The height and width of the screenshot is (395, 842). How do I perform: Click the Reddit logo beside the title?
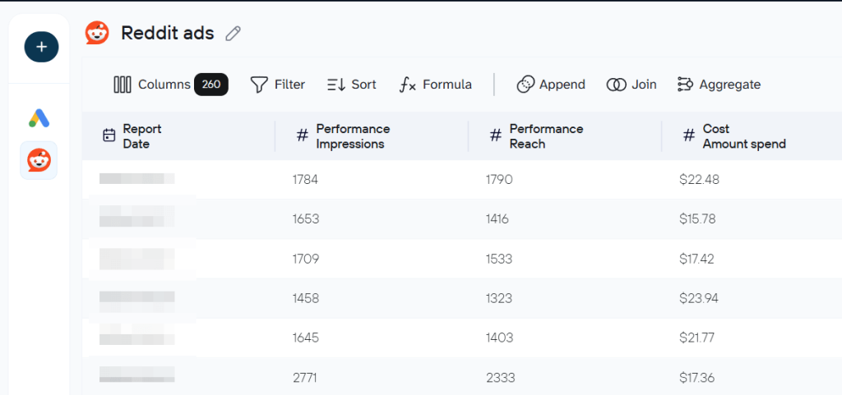click(x=97, y=33)
